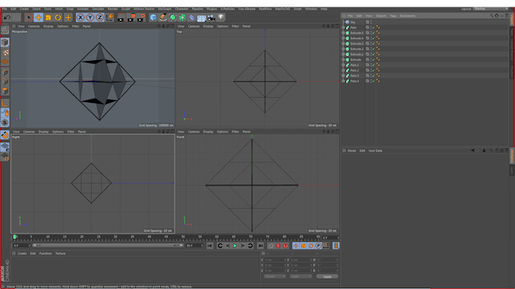
Task: Toggle Autokeying red button
Action: [278, 246]
